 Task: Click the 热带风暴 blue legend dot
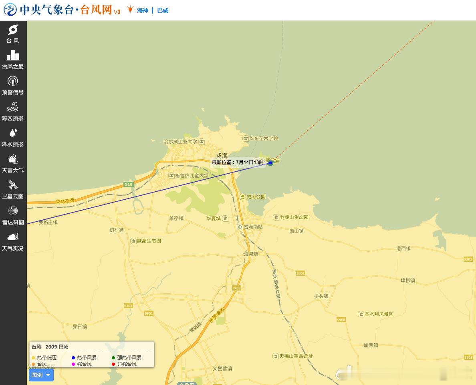click(x=73, y=358)
